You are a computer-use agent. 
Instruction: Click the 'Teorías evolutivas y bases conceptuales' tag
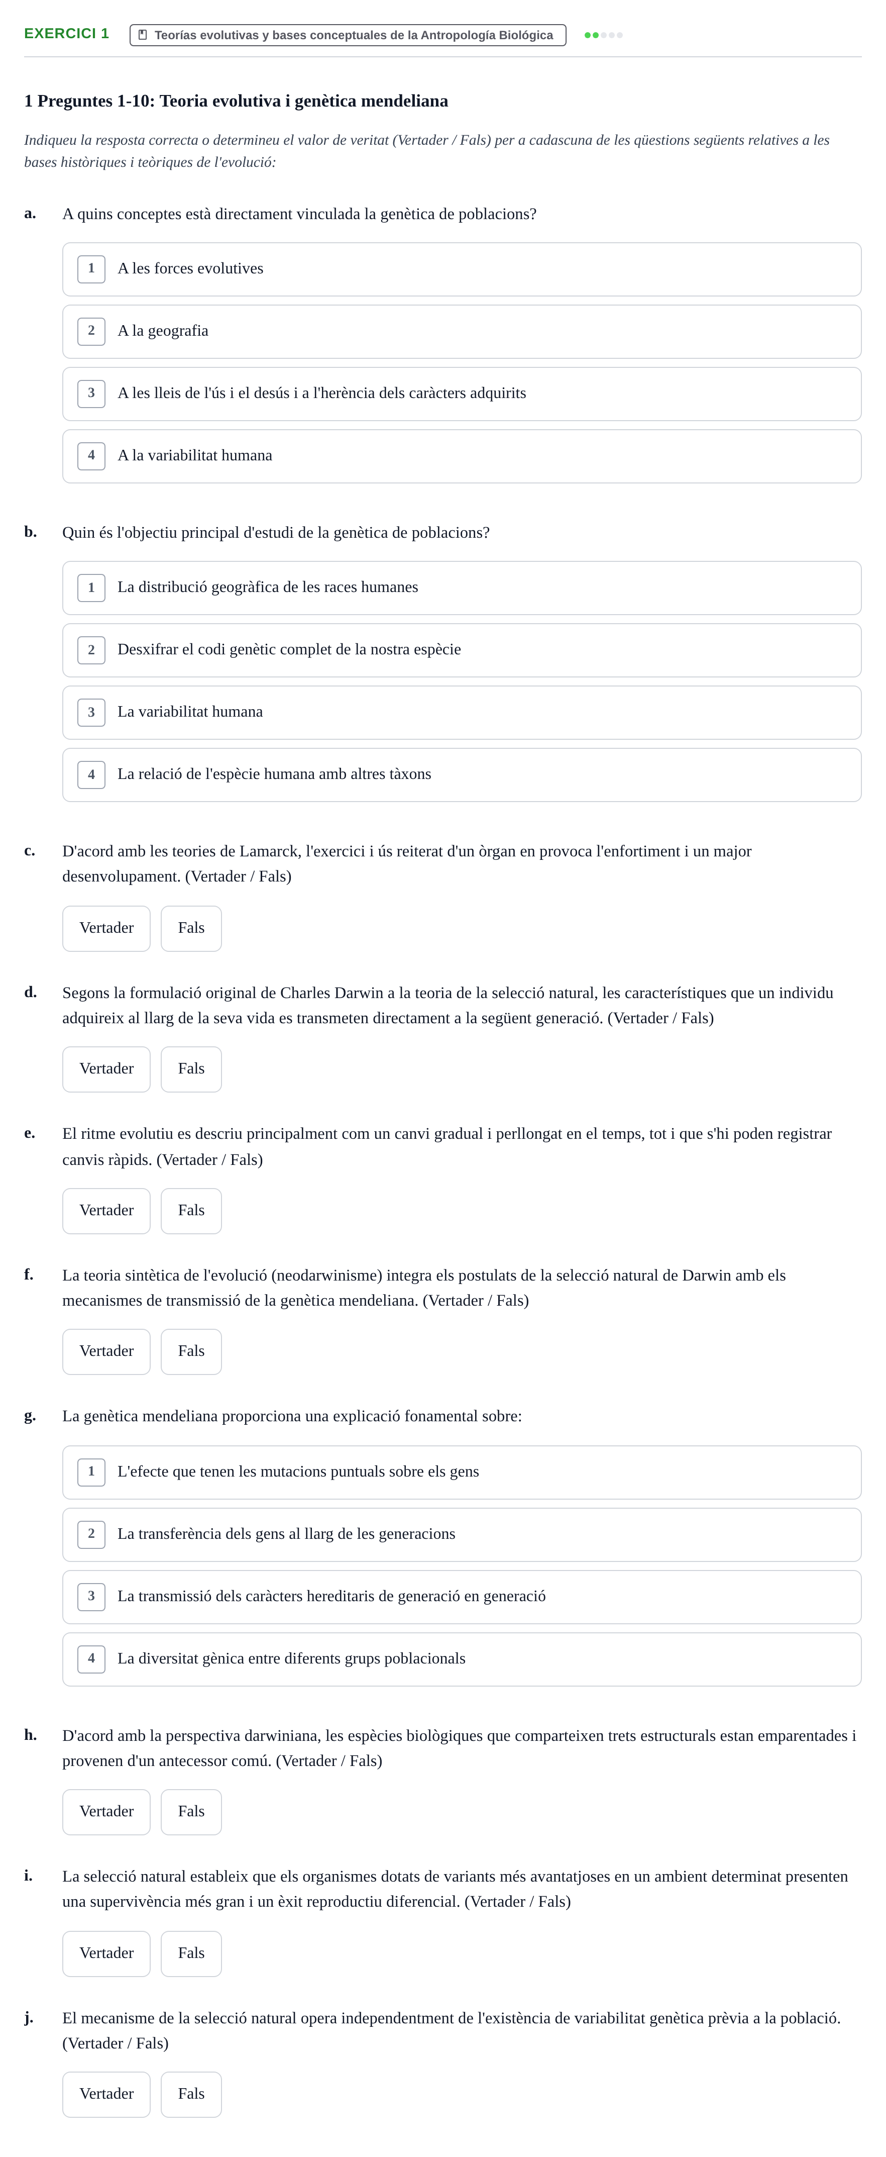[x=348, y=35]
